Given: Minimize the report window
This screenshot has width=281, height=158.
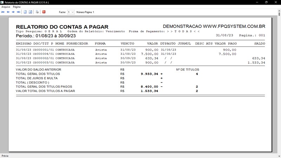Looking at the screenshot, I should 257,2.
